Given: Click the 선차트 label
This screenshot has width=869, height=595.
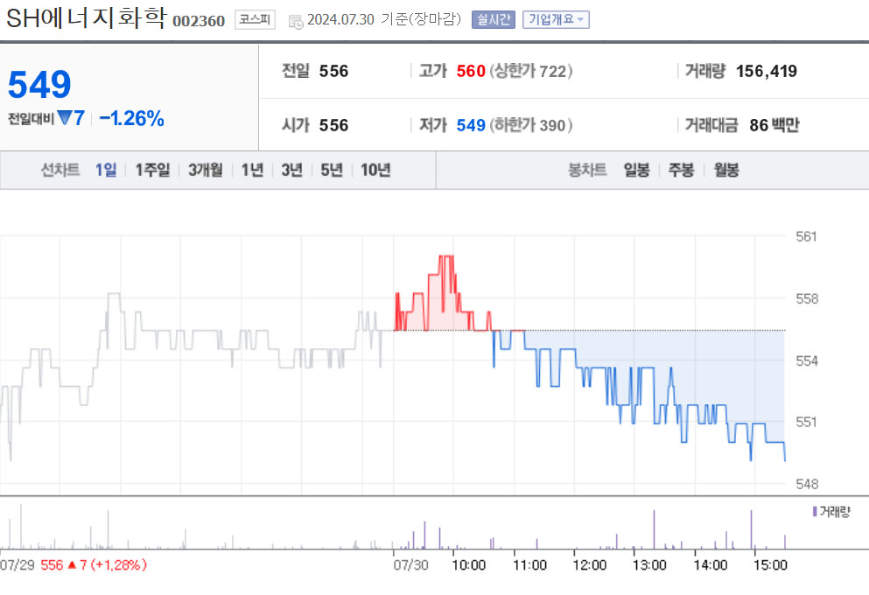Looking at the screenshot, I should 60,170.
